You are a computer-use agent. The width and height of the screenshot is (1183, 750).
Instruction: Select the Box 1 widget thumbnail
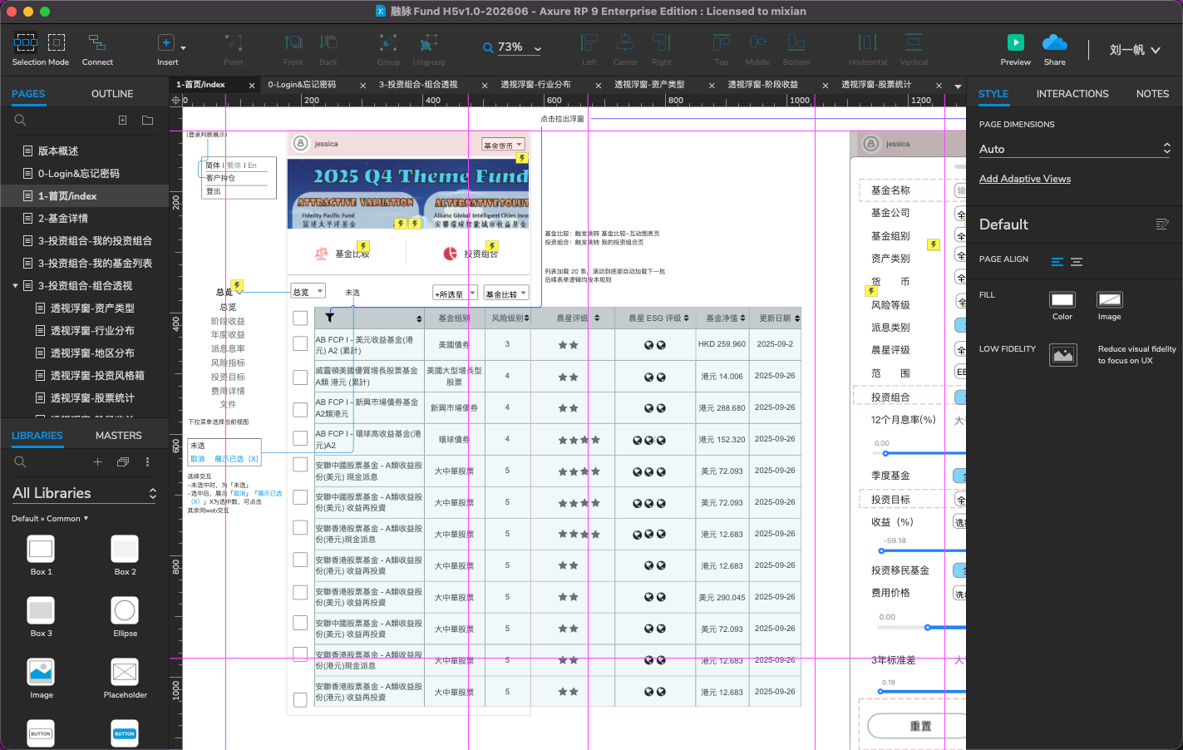[x=41, y=549]
